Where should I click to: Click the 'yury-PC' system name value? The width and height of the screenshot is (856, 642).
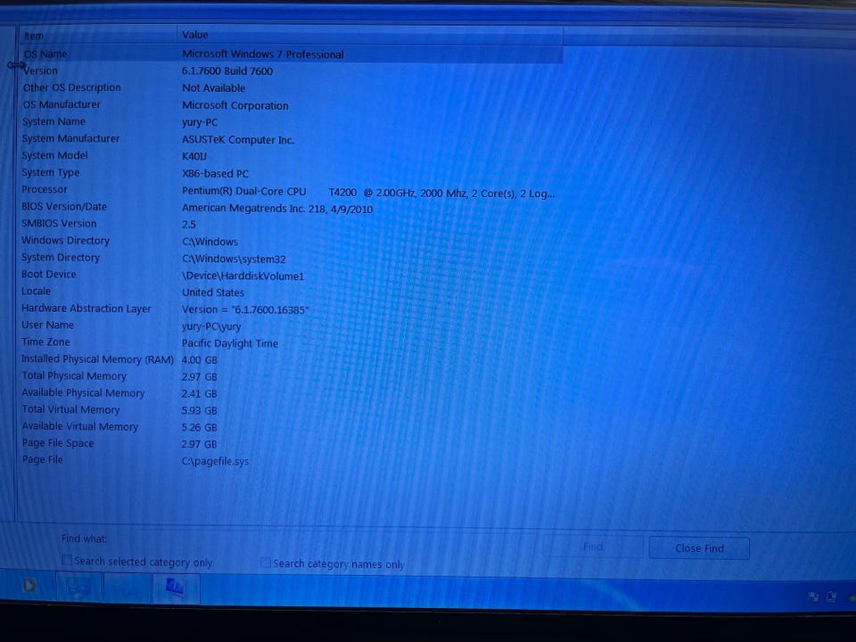(x=199, y=122)
